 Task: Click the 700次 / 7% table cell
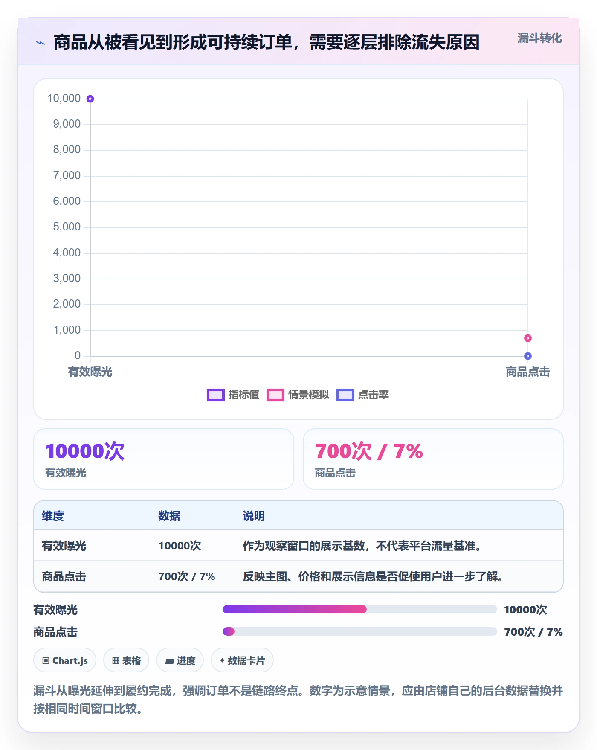[186, 576]
